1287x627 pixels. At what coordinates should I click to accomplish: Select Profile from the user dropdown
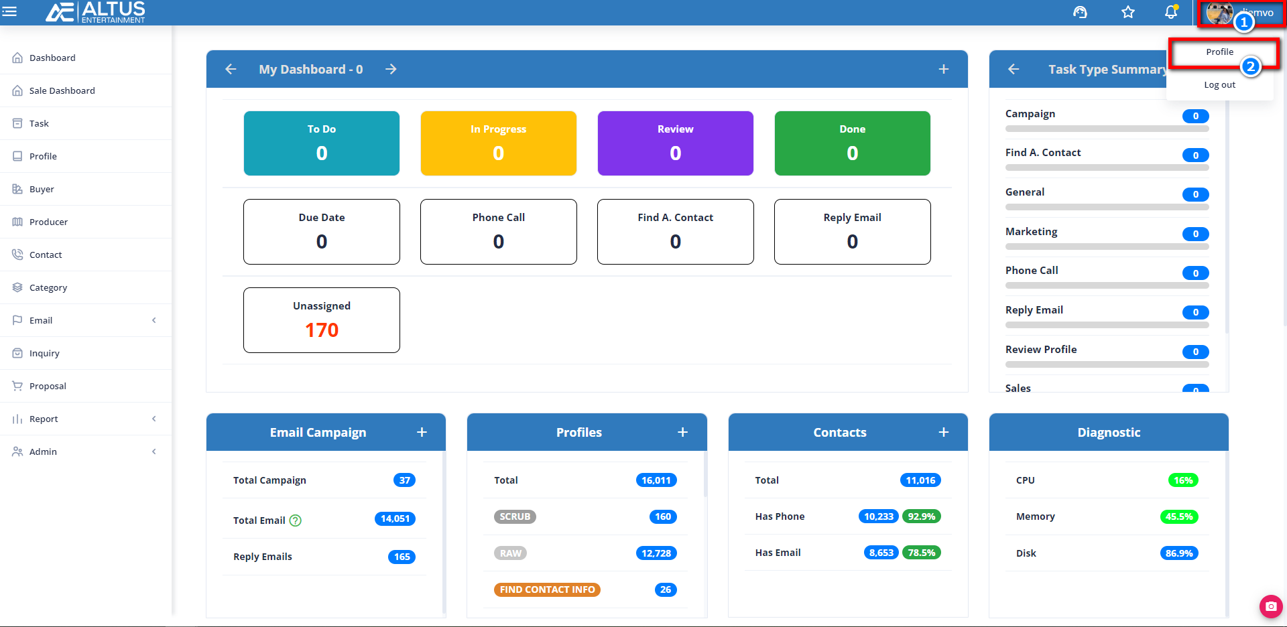pyautogui.click(x=1219, y=52)
